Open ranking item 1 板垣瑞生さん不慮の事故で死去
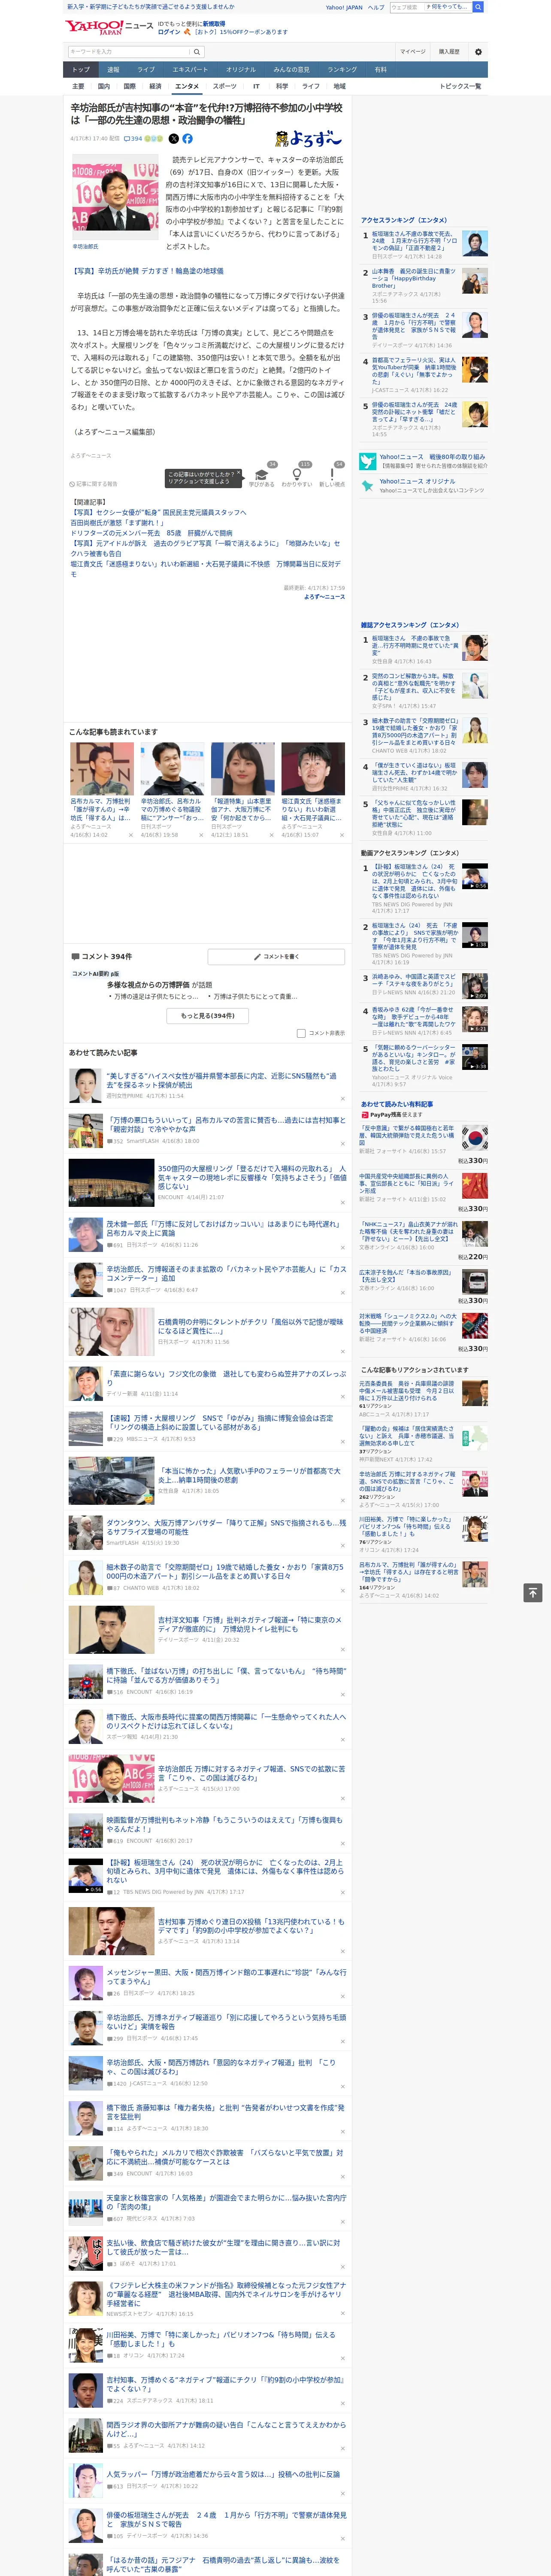The image size is (551, 2576). coord(414,241)
